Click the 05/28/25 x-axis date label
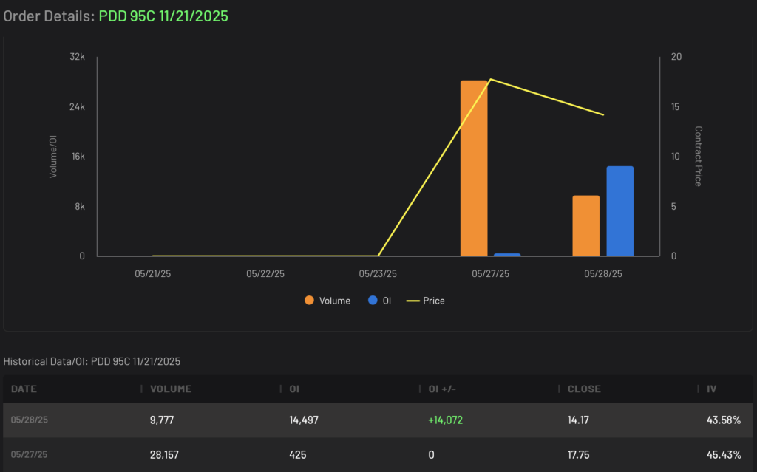Screen dimensions: 757x472 click(x=603, y=273)
